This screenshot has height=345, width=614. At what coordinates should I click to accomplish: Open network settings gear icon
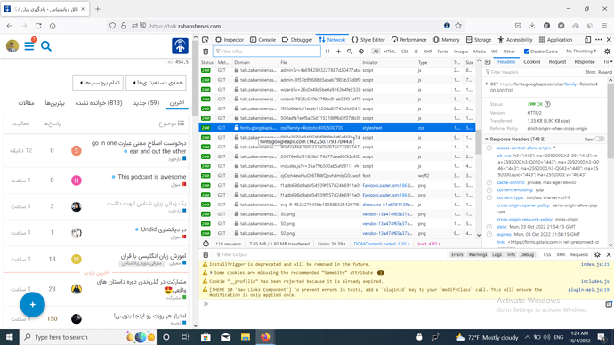coord(608,52)
